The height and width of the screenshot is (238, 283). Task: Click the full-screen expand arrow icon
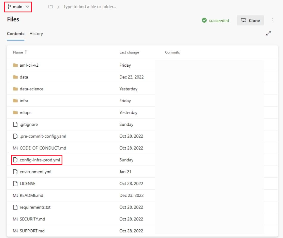[268, 33]
